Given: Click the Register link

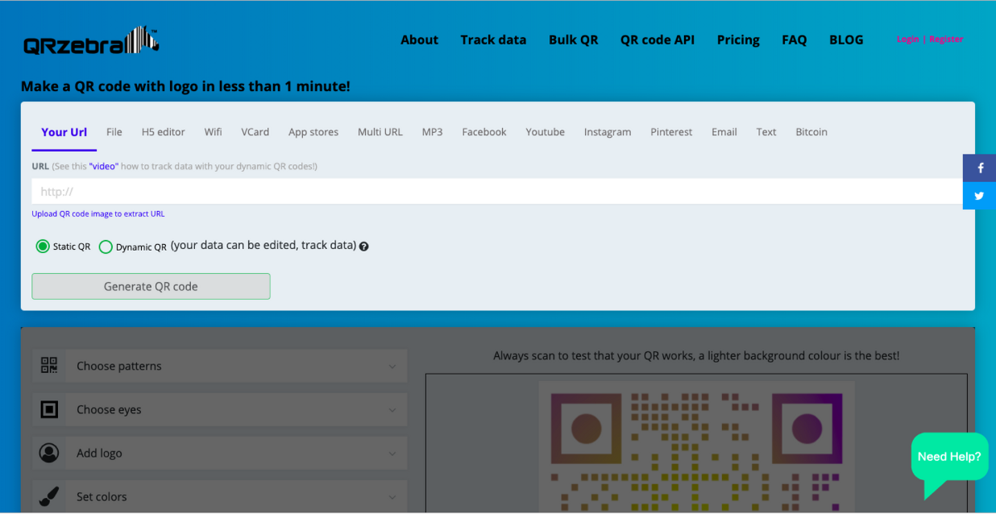Looking at the screenshot, I should coord(946,39).
